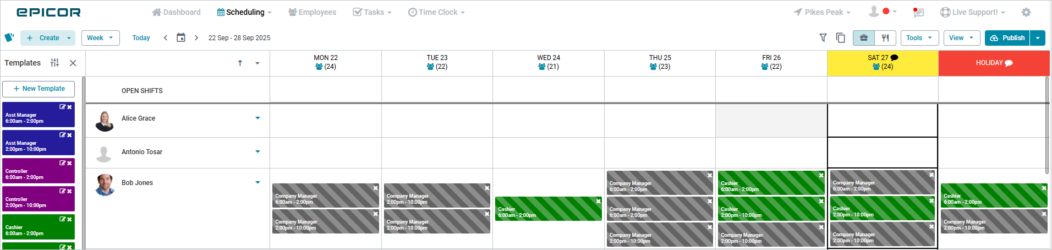Switch to briefcase position view toggle
Viewport: 1052px width, 250px height.
[x=864, y=38]
